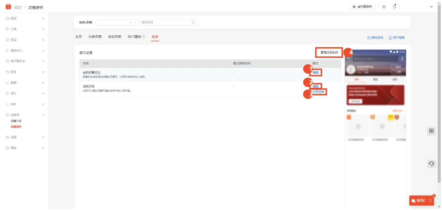Click the 编辑 link for 会员招募栏位

point(315,72)
